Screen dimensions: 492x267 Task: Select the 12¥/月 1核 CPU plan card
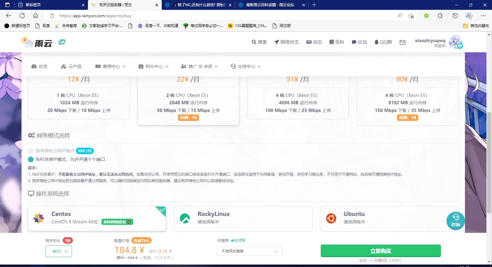point(79,98)
